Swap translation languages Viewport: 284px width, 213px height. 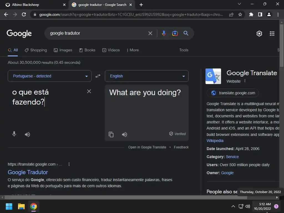click(x=98, y=76)
